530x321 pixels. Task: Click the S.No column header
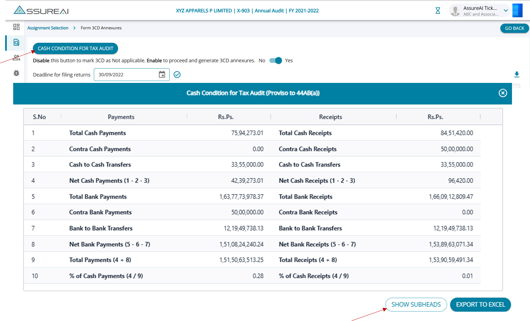click(x=39, y=117)
